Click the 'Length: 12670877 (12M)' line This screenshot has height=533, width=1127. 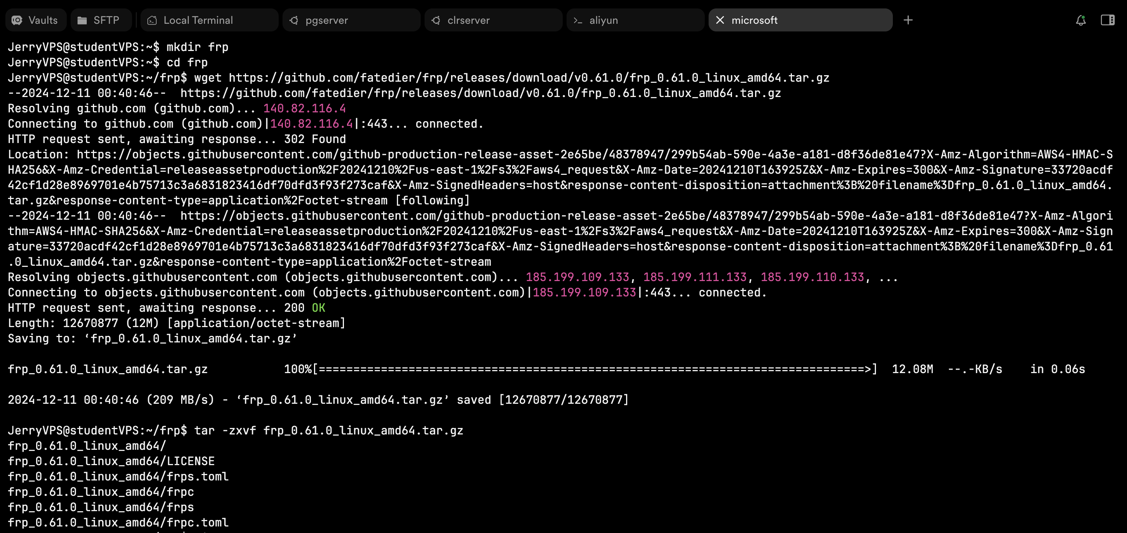[177, 323]
